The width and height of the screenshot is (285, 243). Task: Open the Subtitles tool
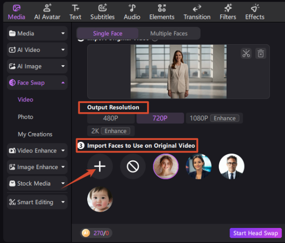102,12
